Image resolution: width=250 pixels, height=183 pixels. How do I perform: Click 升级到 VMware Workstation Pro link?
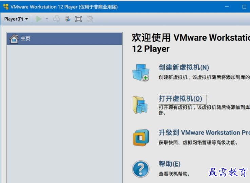point(204,133)
